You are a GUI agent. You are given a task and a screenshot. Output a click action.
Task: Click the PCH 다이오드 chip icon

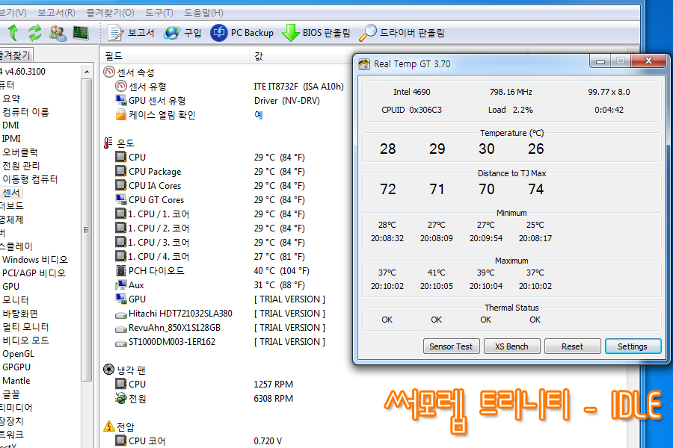click(121, 270)
